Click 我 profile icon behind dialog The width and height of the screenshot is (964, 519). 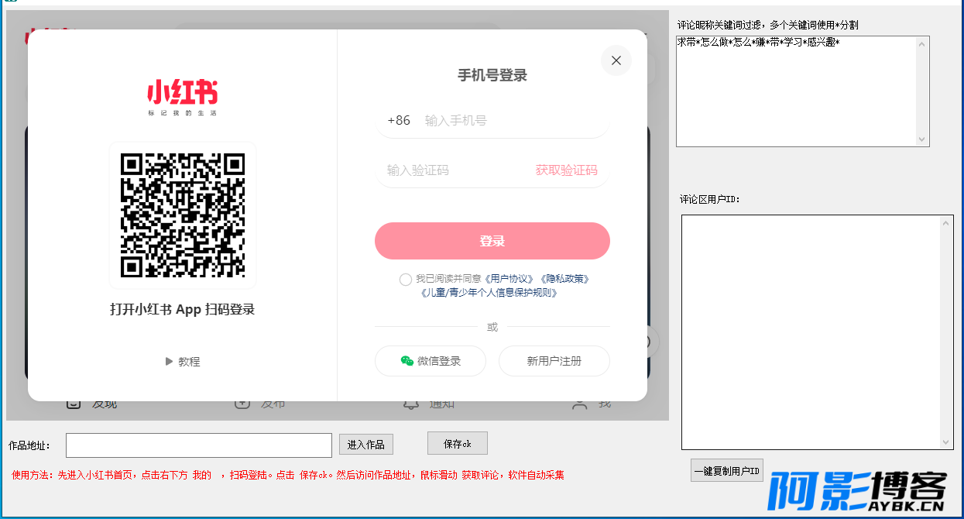[x=579, y=404]
